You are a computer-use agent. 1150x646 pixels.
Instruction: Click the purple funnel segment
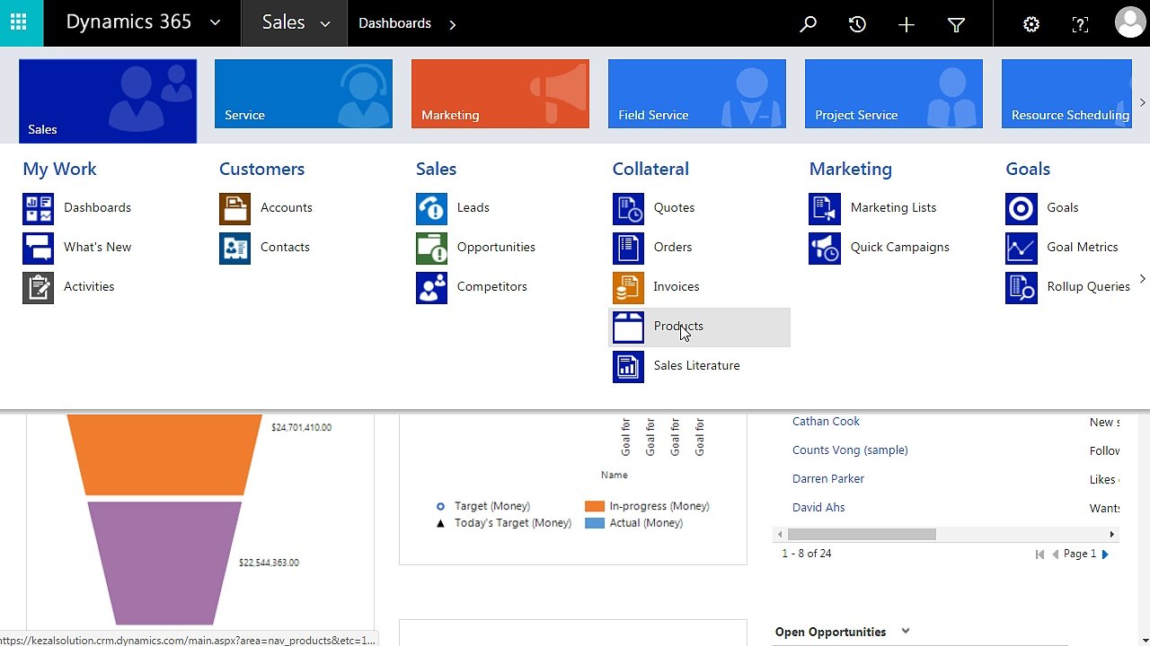click(x=164, y=563)
